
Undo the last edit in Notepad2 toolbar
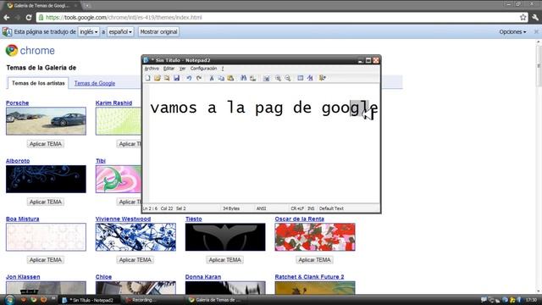pos(189,78)
